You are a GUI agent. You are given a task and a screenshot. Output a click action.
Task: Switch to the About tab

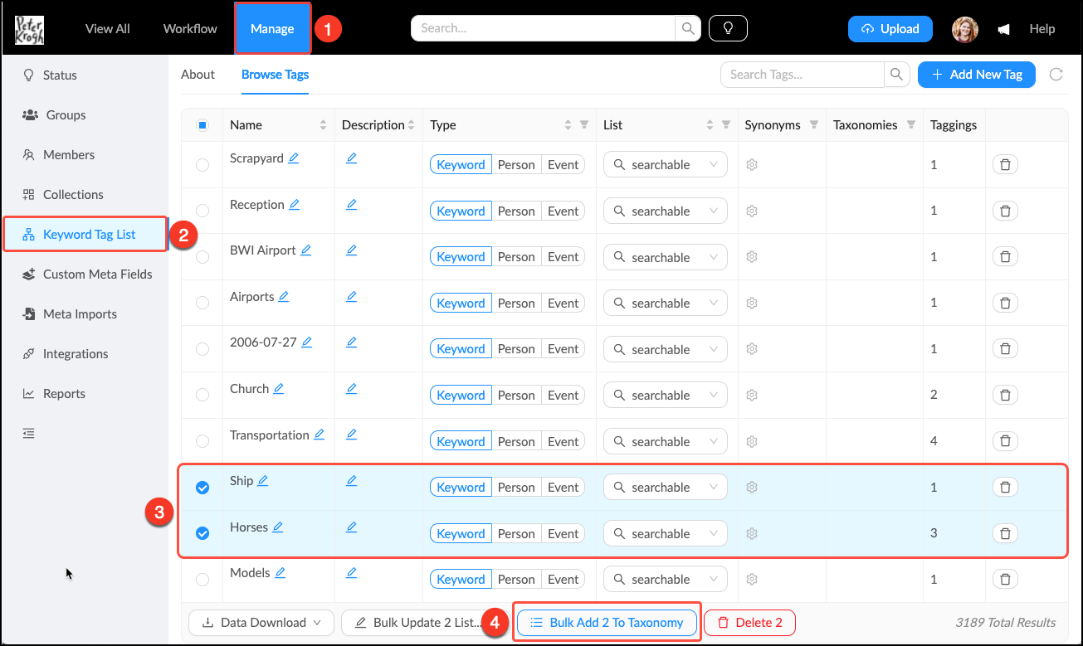198,75
